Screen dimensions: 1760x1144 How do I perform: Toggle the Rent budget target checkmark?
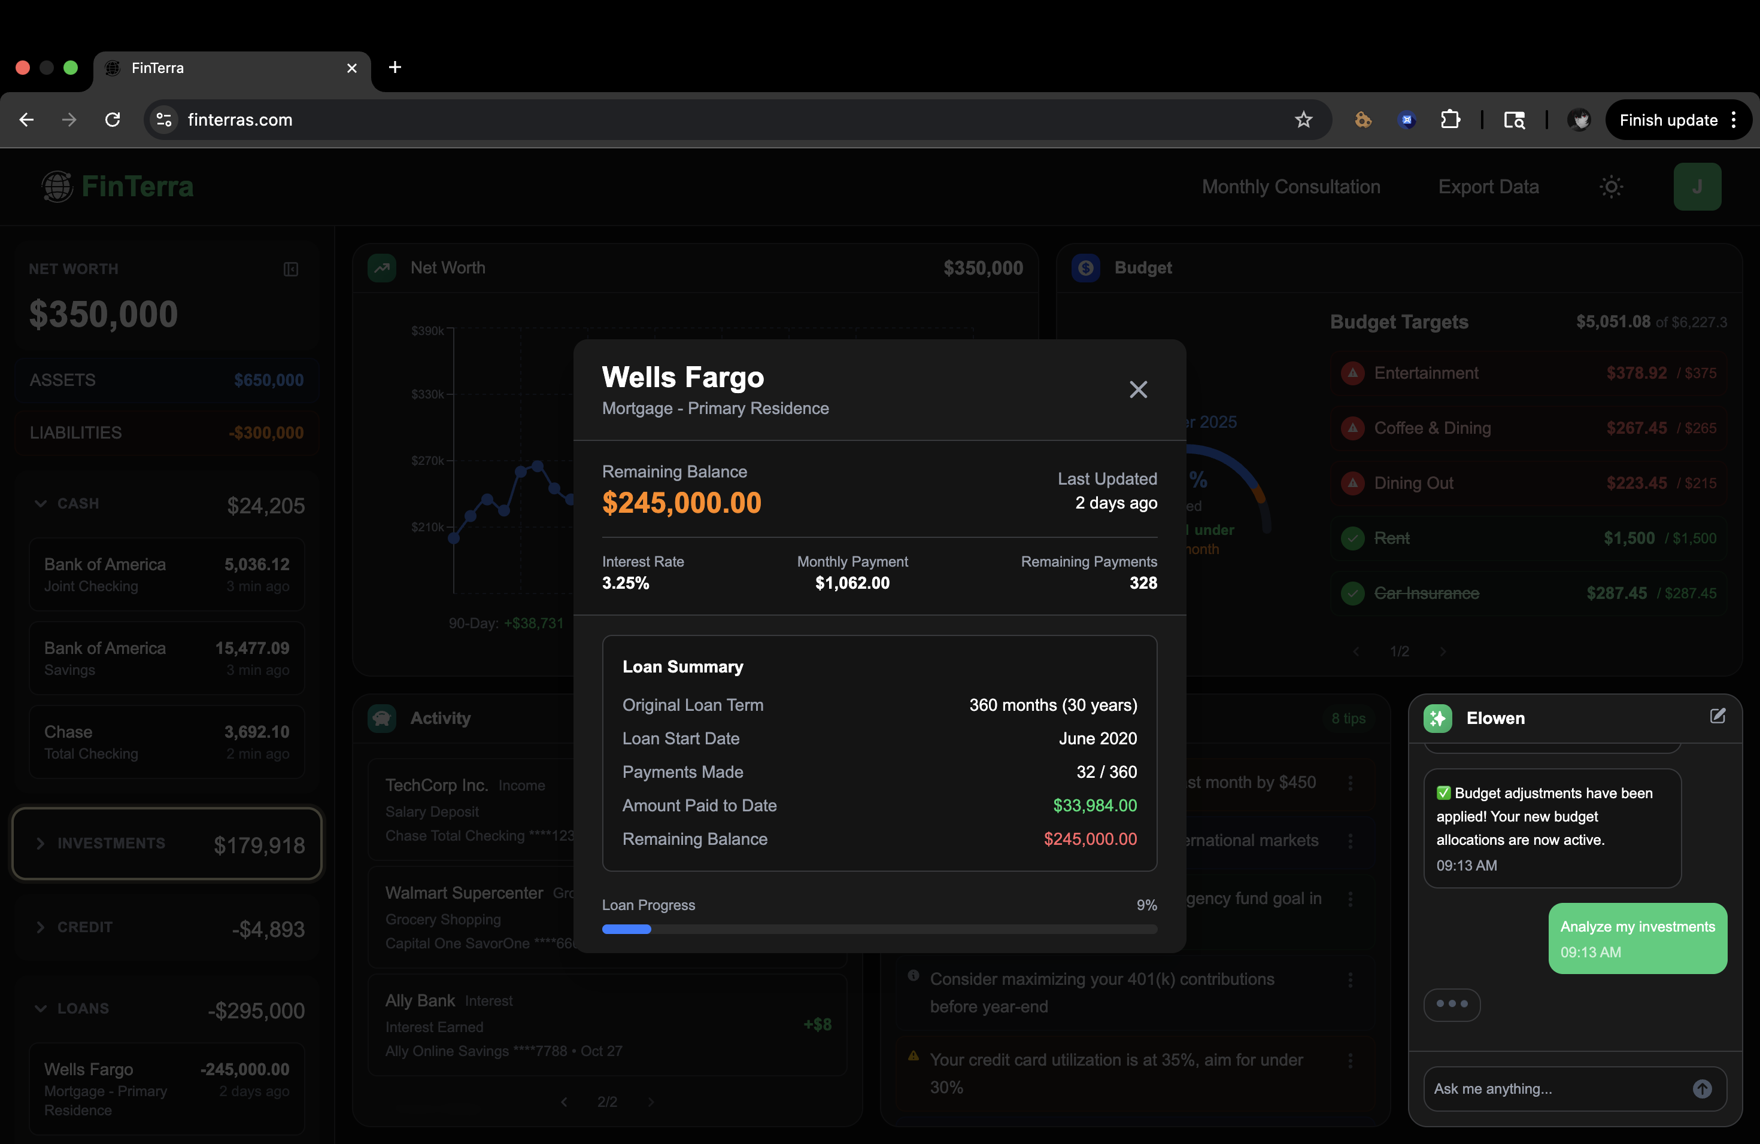[1352, 538]
